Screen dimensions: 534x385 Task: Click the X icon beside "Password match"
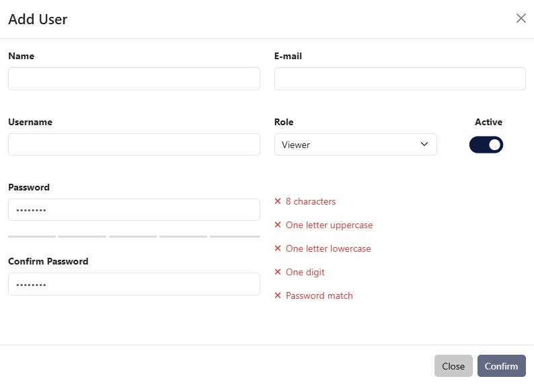(278, 295)
